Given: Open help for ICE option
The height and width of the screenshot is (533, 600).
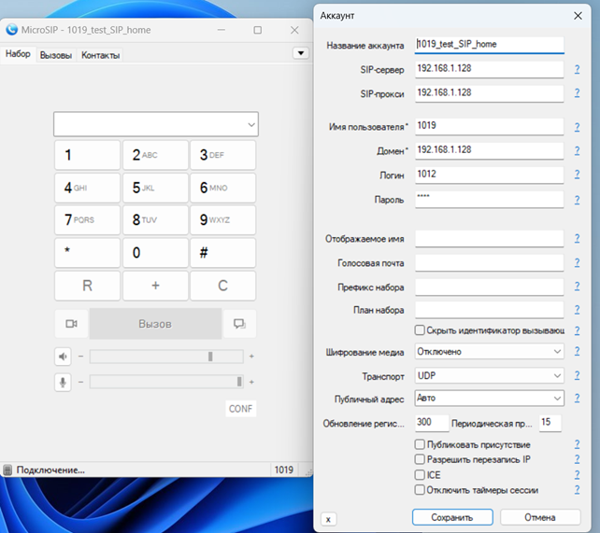Looking at the screenshot, I should 577,475.
